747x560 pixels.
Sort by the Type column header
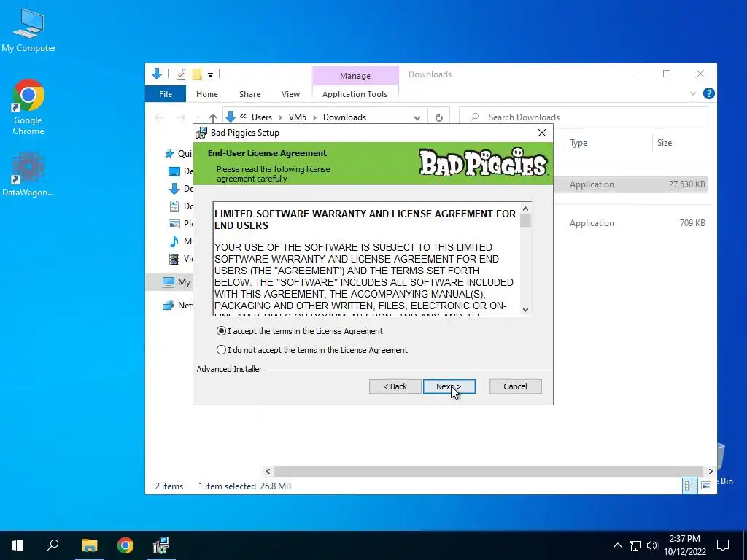(x=578, y=143)
